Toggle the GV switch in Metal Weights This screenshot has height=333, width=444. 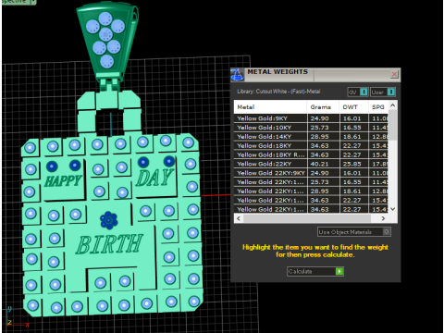coord(358,92)
